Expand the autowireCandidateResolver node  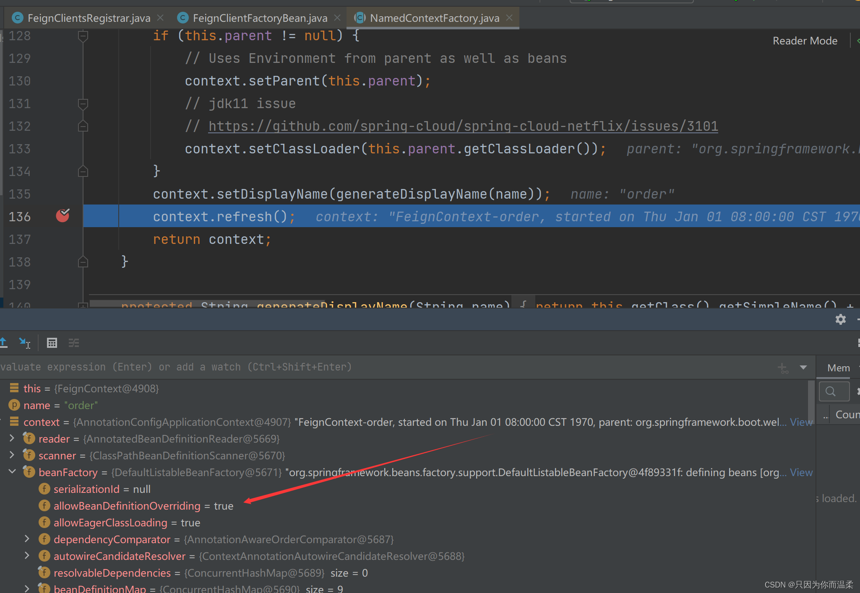[x=27, y=556]
